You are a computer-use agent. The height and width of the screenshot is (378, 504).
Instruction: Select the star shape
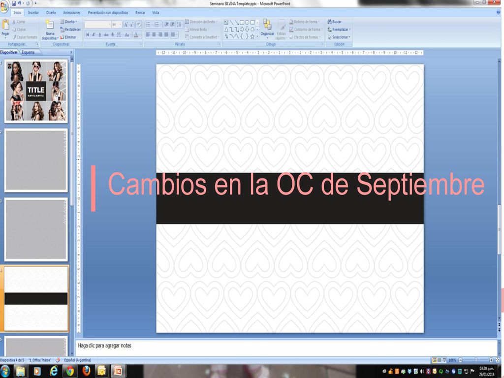tap(252, 36)
